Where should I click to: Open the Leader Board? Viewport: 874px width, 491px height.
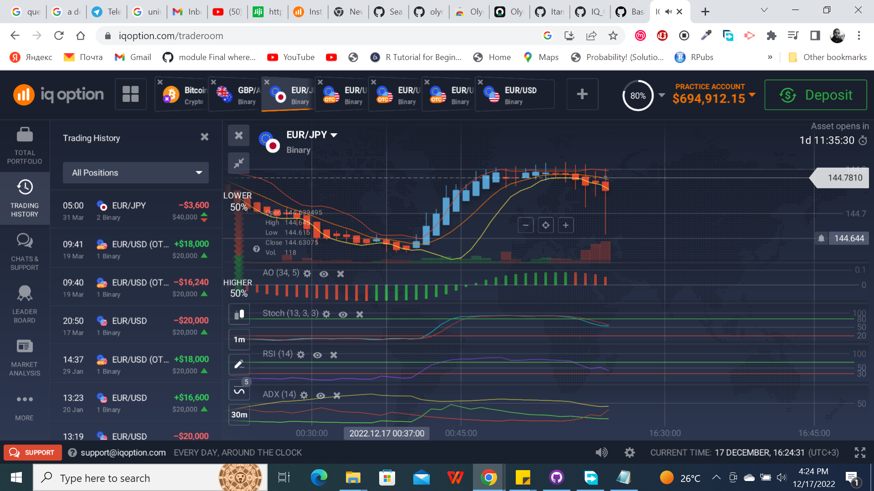(x=24, y=304)
